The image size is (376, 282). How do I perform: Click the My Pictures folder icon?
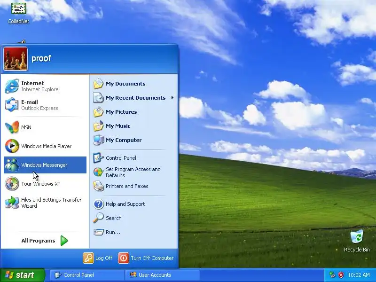pos(98,112)
